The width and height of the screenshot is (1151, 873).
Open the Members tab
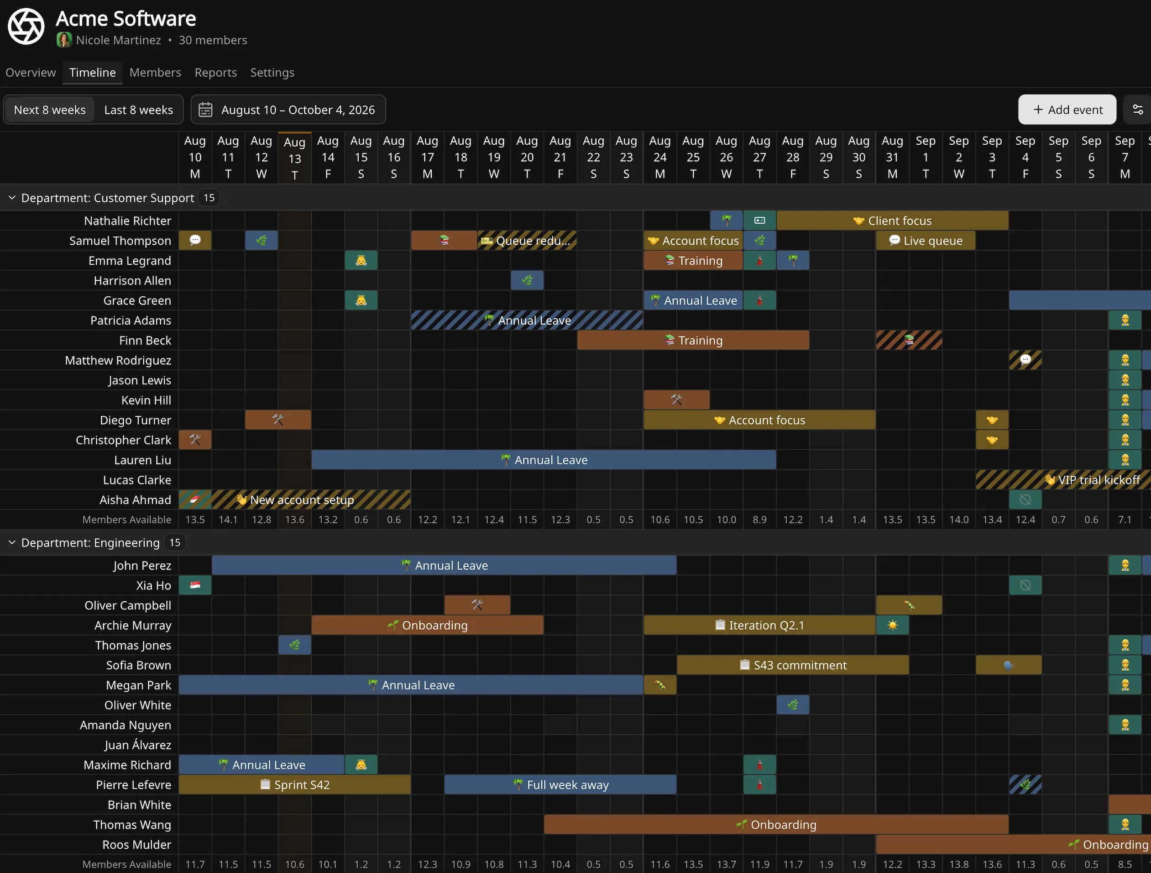[155, 72]
